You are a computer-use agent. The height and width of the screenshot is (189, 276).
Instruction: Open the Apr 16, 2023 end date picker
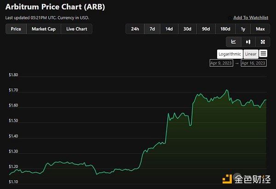click(x=254, y=63)
